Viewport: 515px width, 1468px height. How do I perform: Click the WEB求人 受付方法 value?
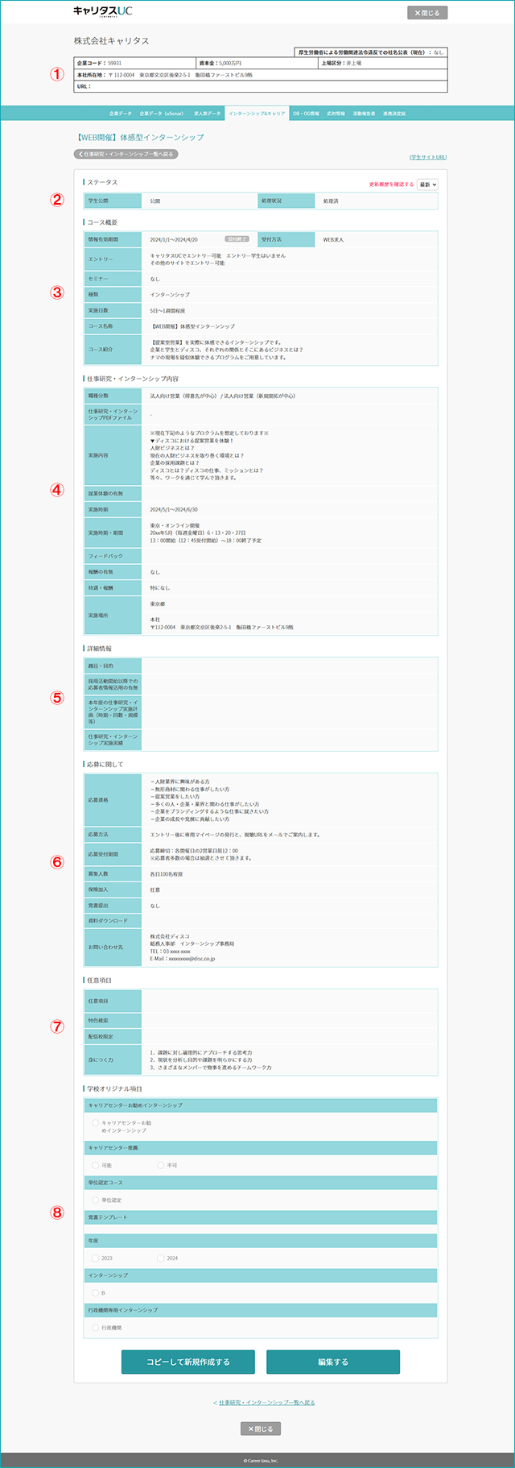pos(333,239)
